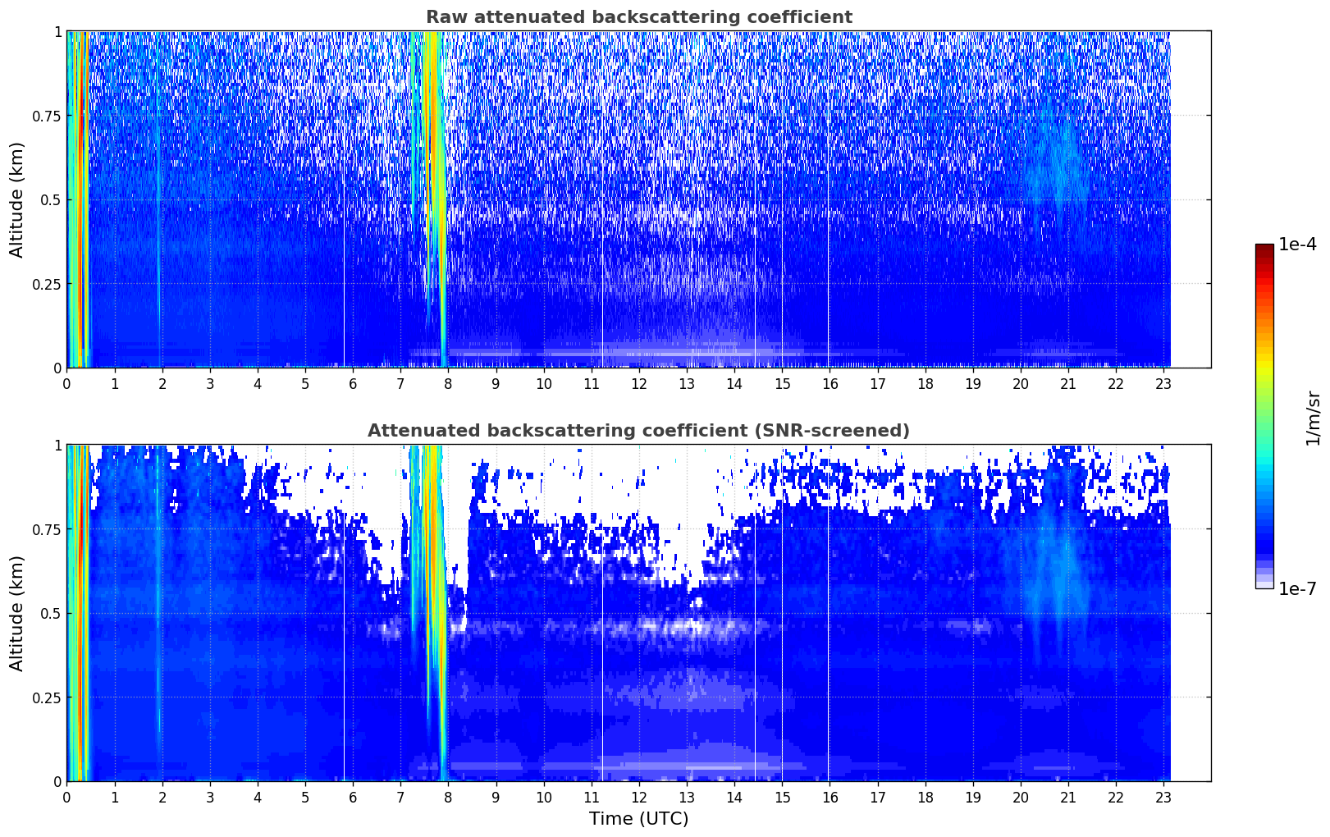The image size is (1330, 837).
Task: Click the '1e-4' colorbar maximum label
Action: click(x=1297, y=245)
